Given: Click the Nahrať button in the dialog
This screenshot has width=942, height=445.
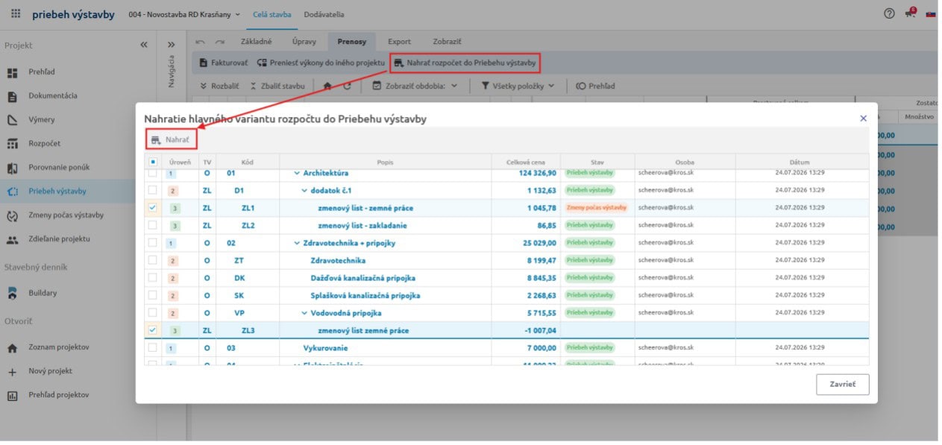Looking at the screenshot, I should pyautogui.click(x=171, y=139).
